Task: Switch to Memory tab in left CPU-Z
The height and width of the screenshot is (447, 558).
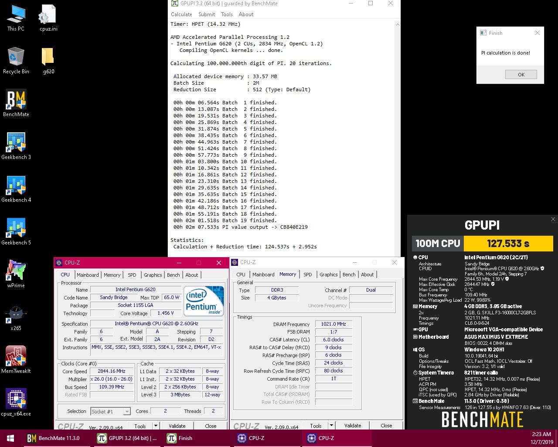Action: [x=112, y=275]
